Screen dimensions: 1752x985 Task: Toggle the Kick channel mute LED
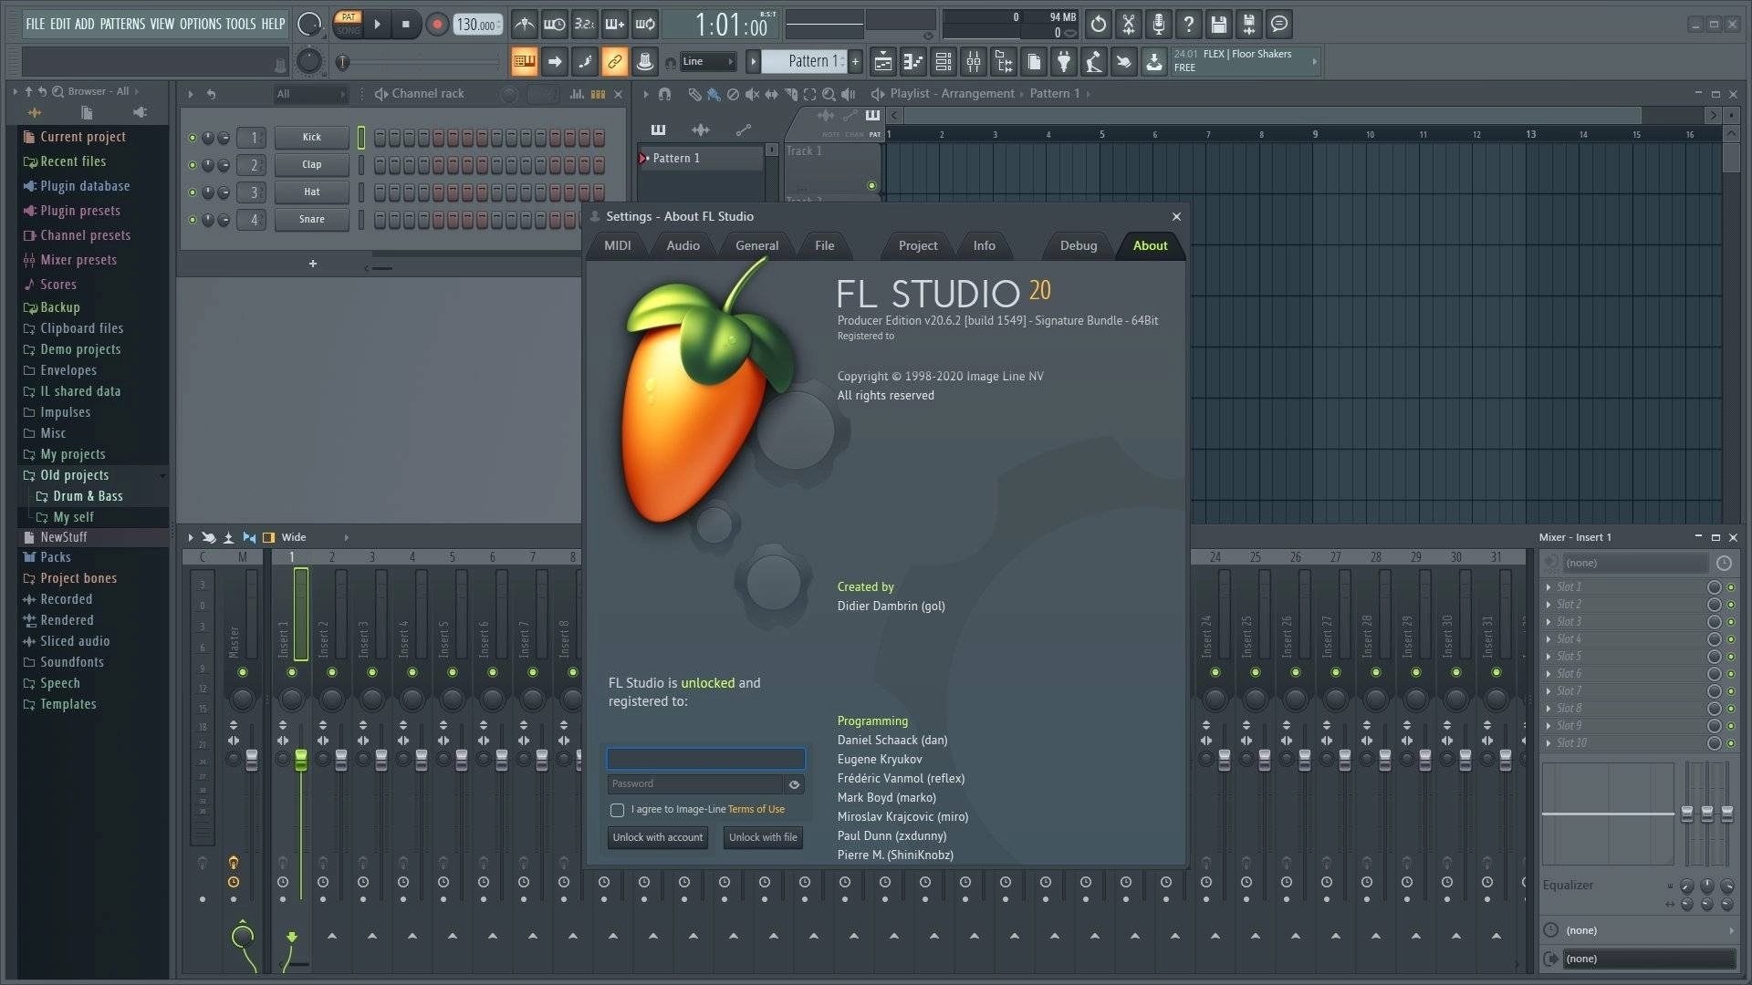click(x=192, y=138)
